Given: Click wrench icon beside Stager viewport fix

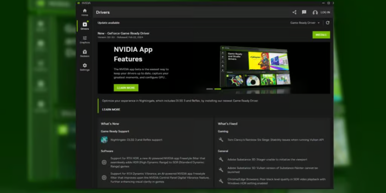Looking at the screenshot, I should pos(221,159).
